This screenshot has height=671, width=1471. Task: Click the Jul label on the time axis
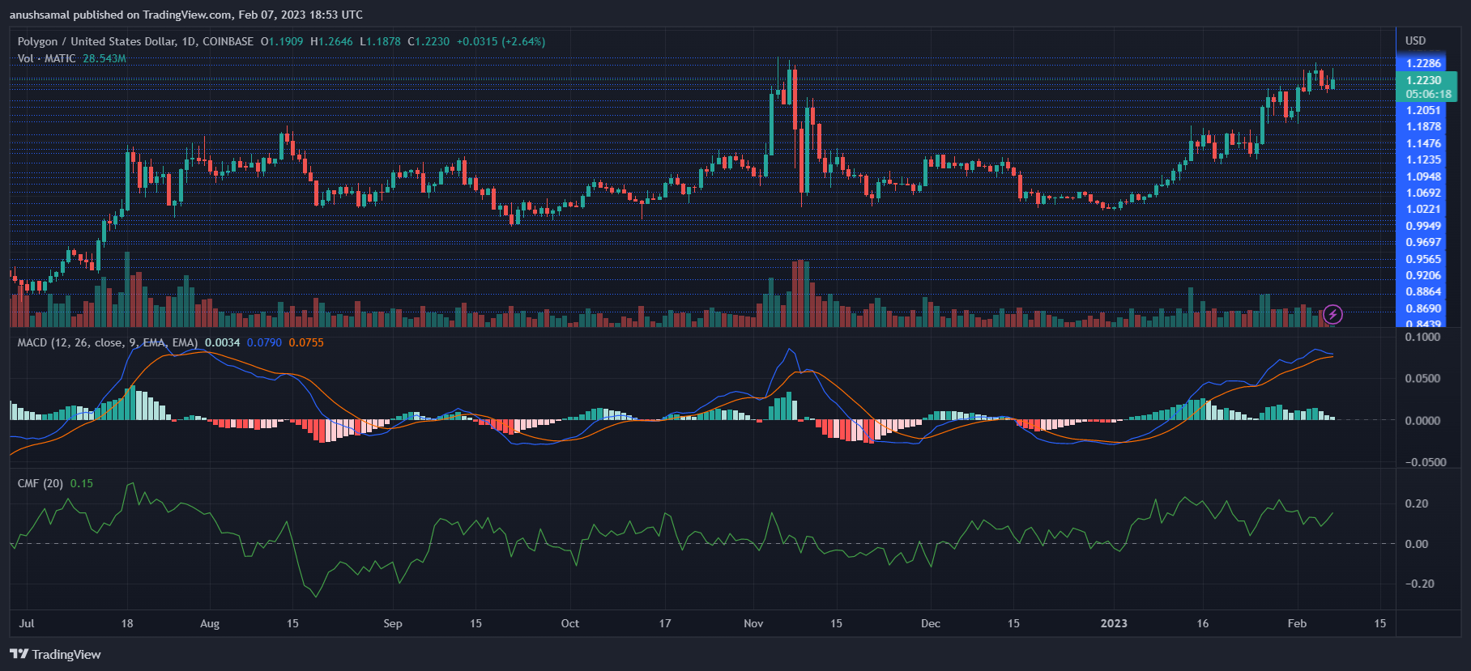click(26, 623)
